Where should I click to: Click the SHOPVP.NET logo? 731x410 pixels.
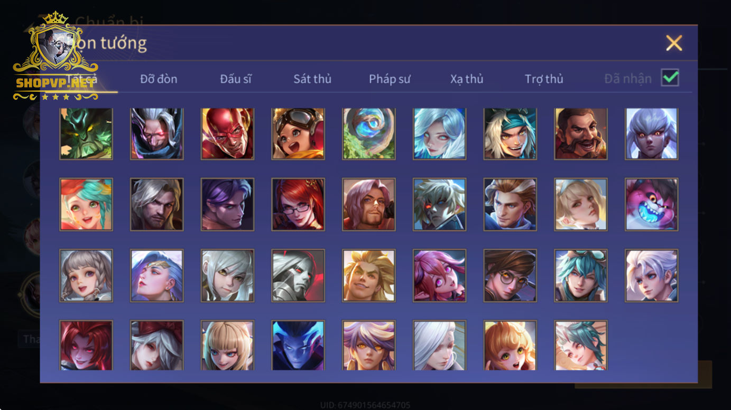(x=55, y=56)
